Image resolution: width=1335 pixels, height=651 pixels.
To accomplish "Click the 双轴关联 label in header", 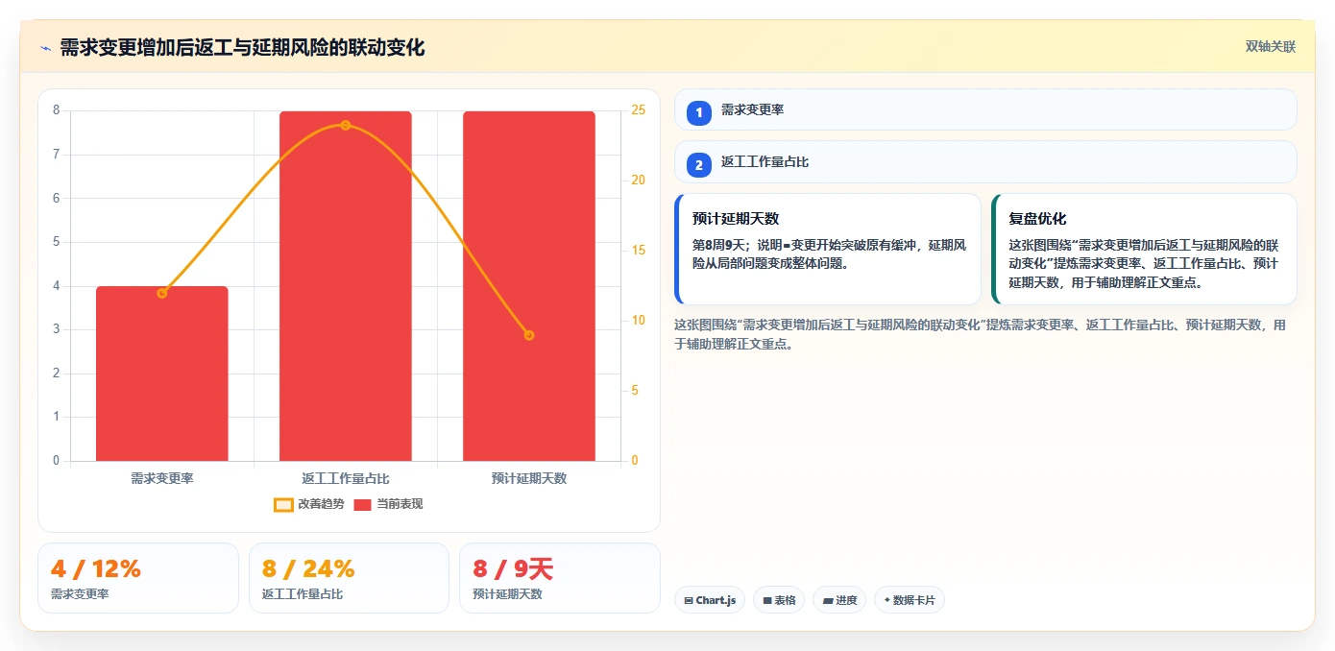I will tap(1271, 47).
